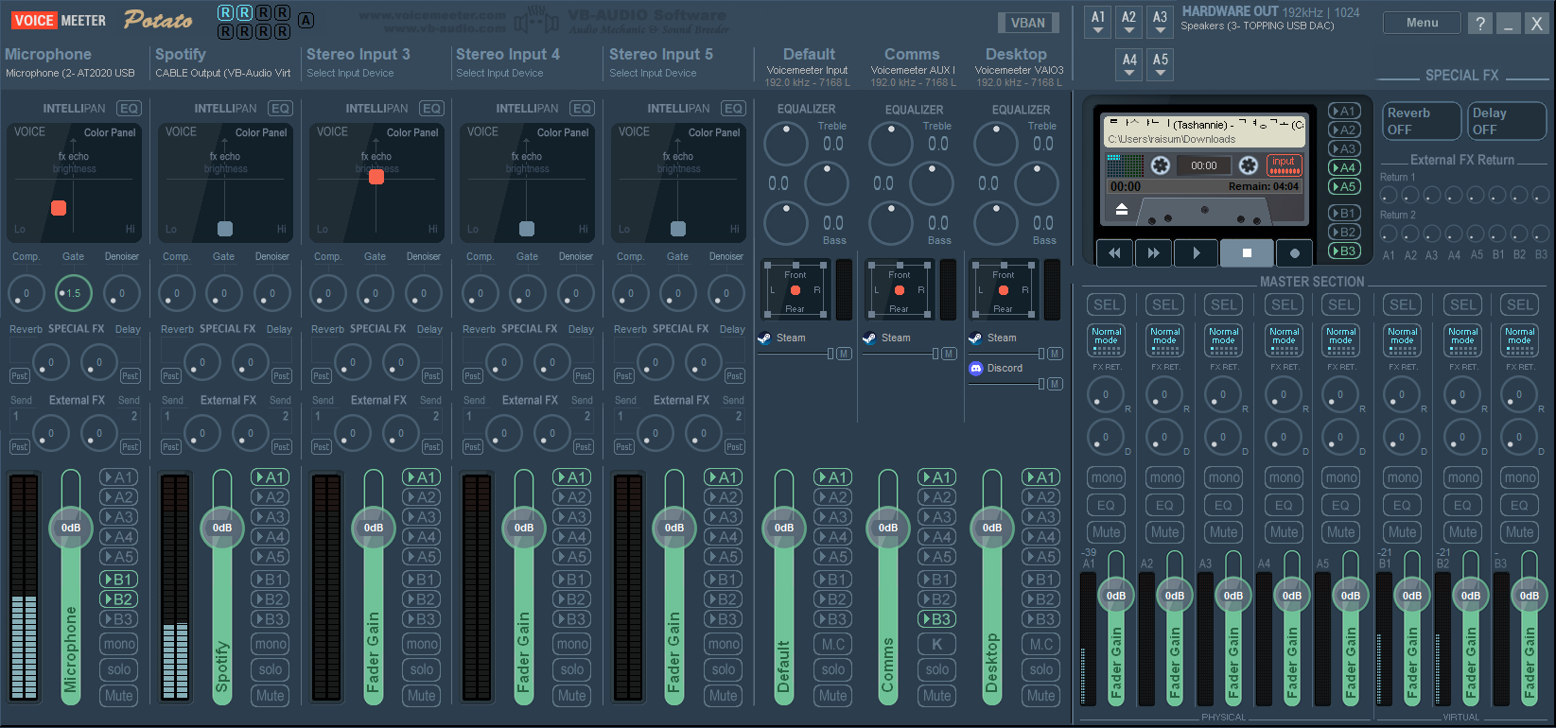1556x728 pixels.
Task: Click the Delay OFF special FX button
Action: pos(1506,121)
